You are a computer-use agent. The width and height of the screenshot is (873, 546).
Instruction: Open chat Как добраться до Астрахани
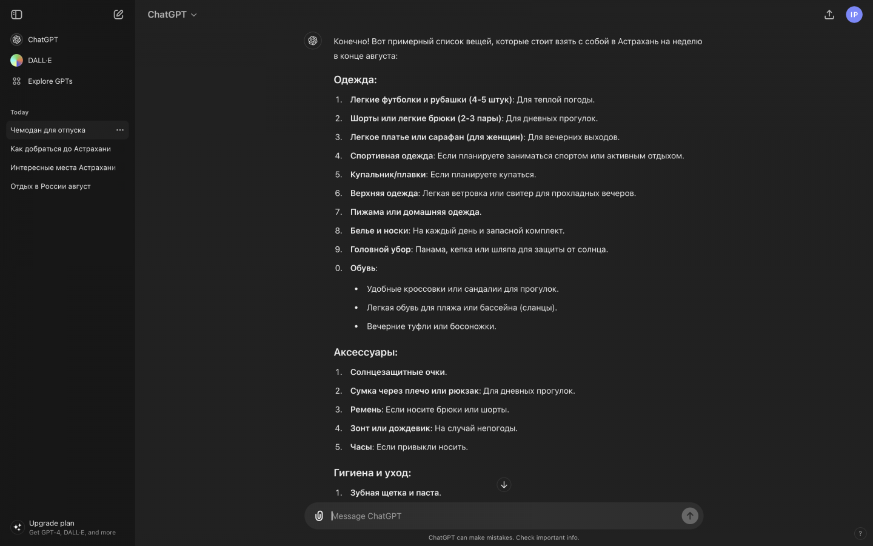click(x=61, y=149)
